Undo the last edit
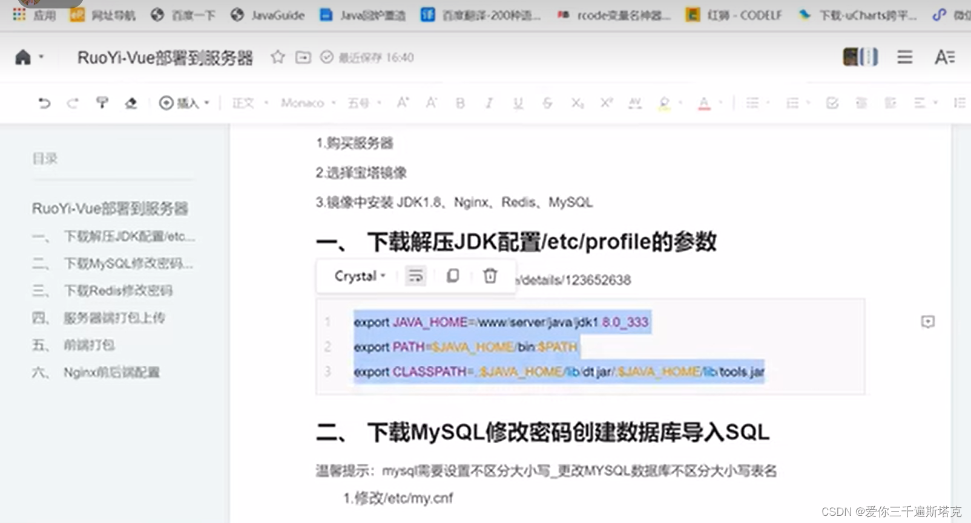The width and height of the screenshot is (971, 523). [x=44, y=103]
